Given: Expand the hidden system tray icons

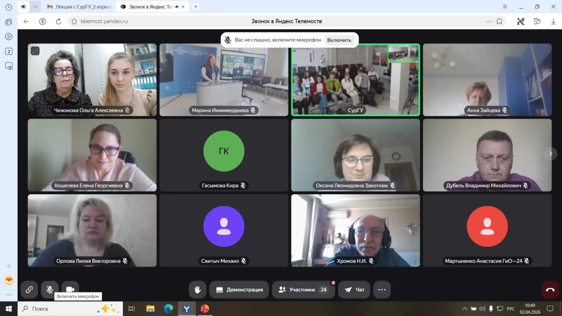Looking at the screenshot, I should [465, 309].
